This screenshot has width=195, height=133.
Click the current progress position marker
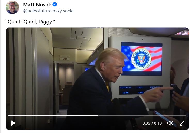[97, 116]
